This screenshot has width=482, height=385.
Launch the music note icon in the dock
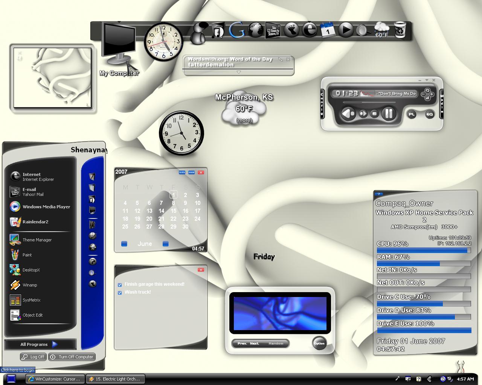[217, 30]
